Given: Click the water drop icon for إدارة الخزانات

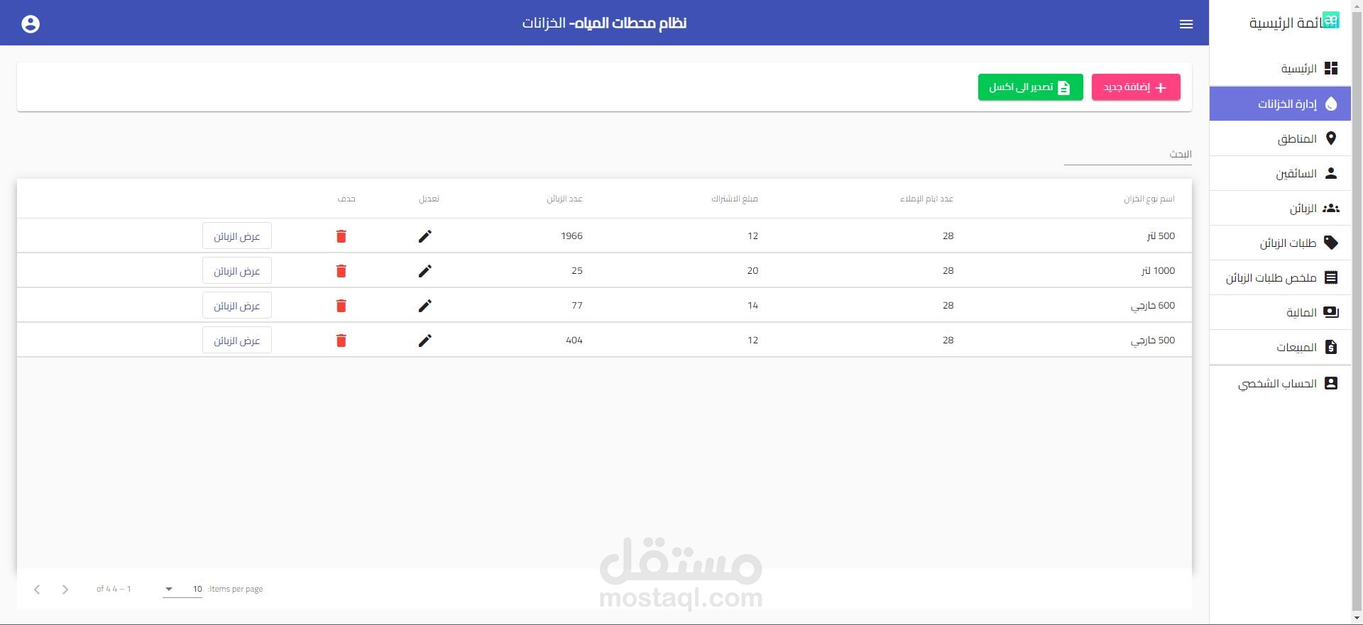Looking at the screenshot, I should pos(1331,104).
